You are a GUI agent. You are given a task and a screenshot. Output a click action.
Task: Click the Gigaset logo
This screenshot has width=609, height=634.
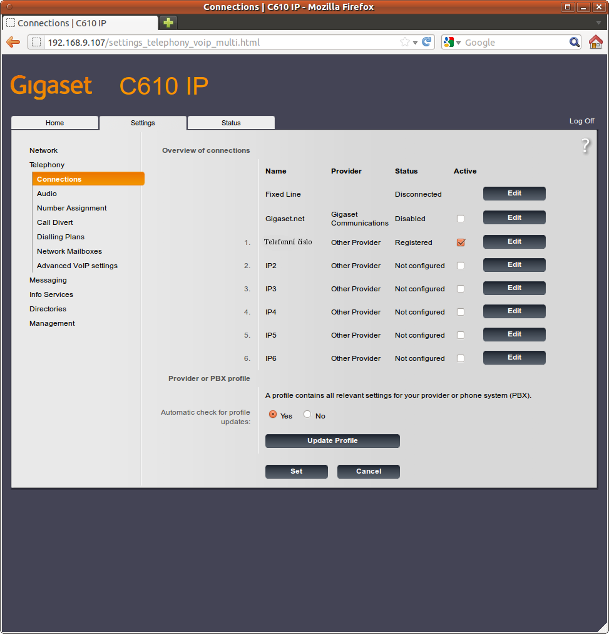(51, 86)
